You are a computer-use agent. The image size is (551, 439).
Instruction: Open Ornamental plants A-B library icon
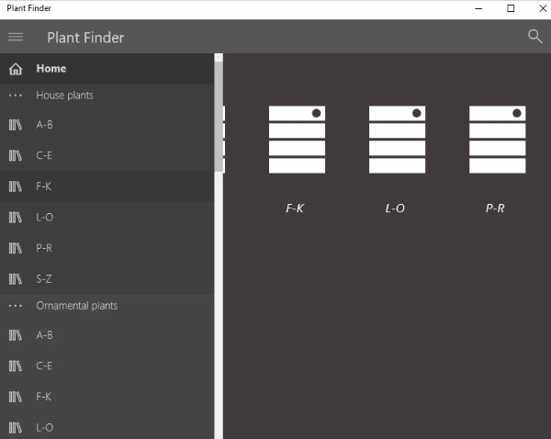click(x=15, y=335)
